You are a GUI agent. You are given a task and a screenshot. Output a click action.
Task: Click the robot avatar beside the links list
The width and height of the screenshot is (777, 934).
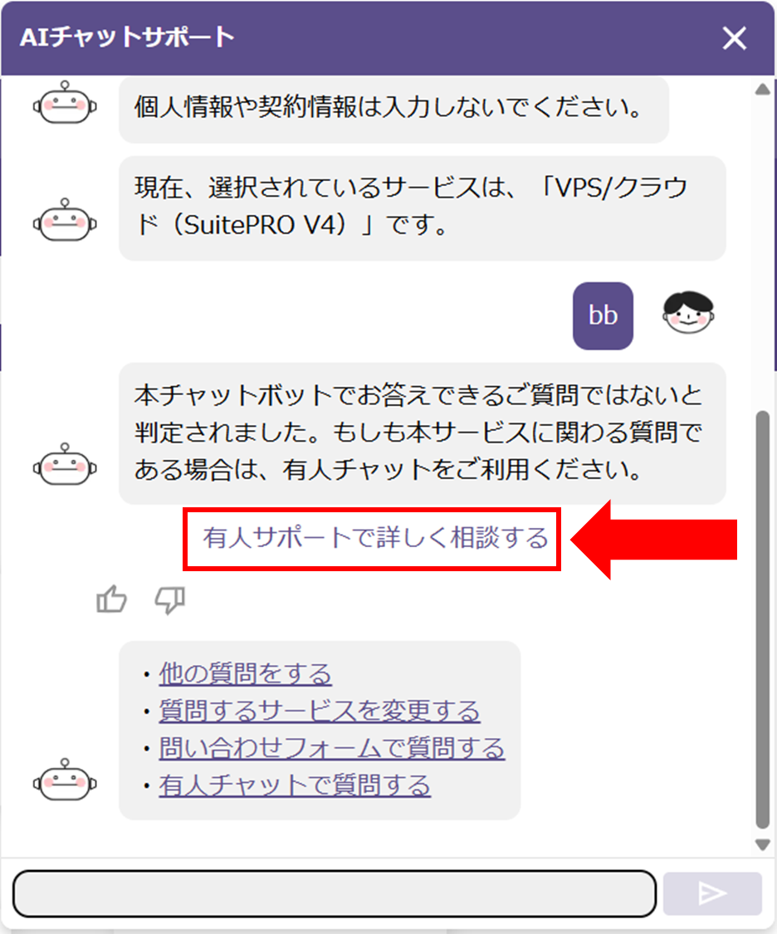point(65,780)
